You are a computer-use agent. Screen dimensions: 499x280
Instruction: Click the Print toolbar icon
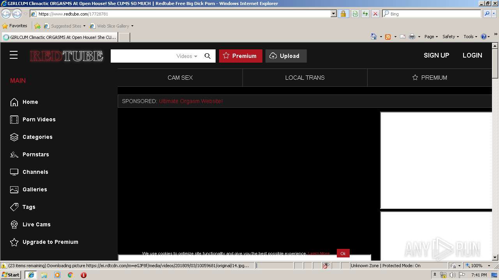[412, 37]
